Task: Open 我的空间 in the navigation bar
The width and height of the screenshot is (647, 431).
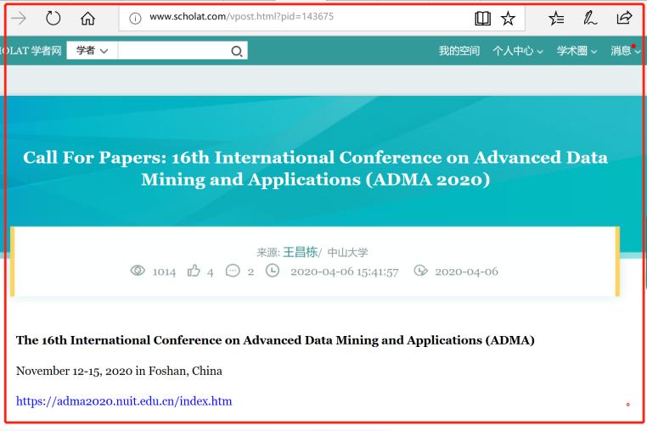Action: (459, 51)
